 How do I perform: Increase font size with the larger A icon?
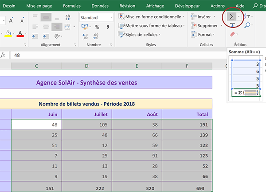pyautogui.click(x=11, y=20)
